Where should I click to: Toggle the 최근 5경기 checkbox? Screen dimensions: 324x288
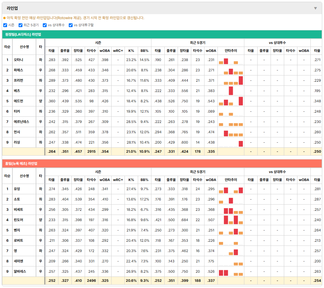click(20, 25)
